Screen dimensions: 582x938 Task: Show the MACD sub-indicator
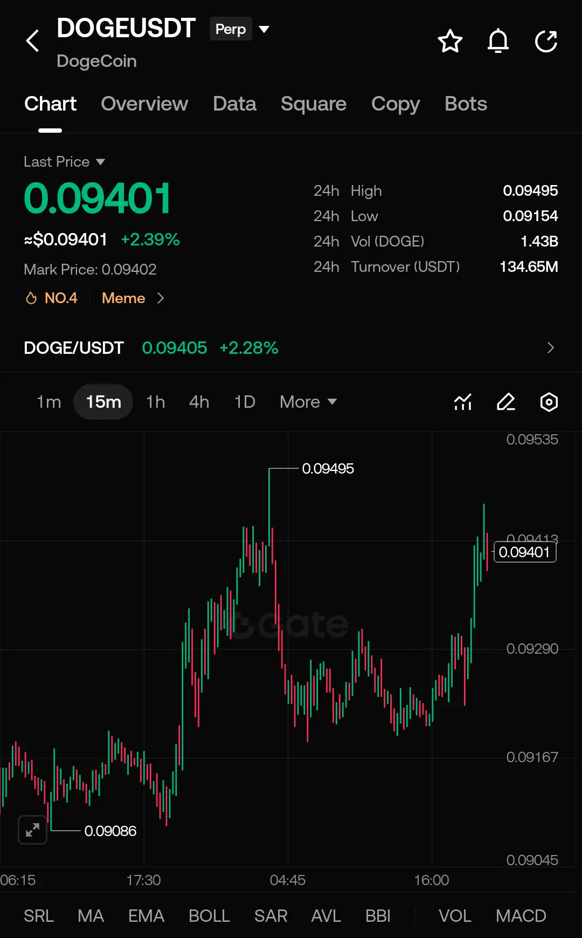pos(521,916)
